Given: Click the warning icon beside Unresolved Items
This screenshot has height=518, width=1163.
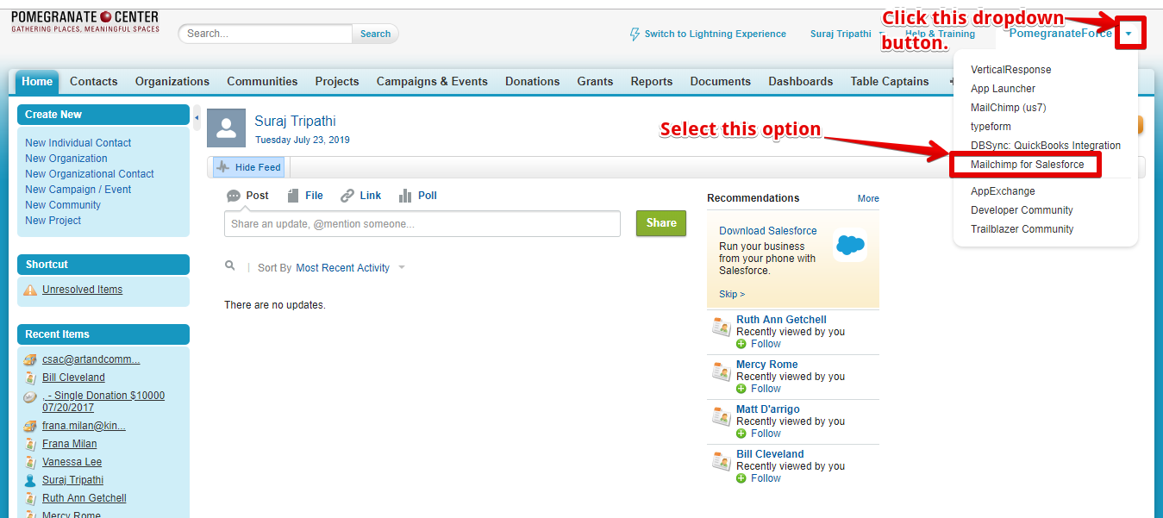Looking at the screenshot, I should click(30, 290).
